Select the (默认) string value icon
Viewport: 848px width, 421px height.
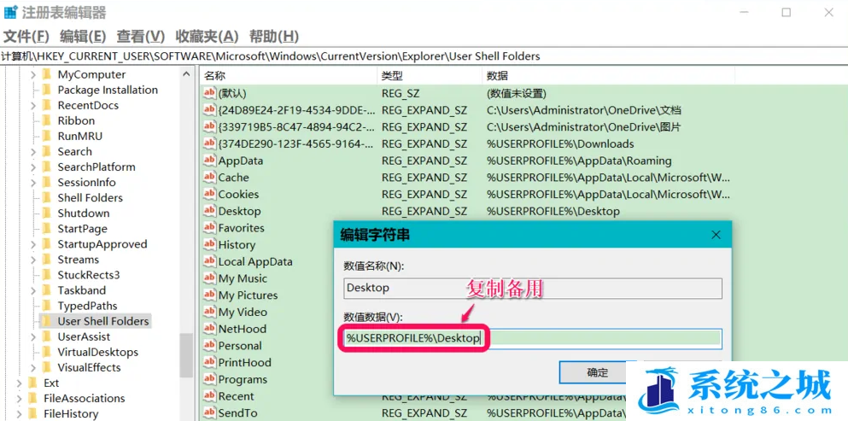(209, 94)
